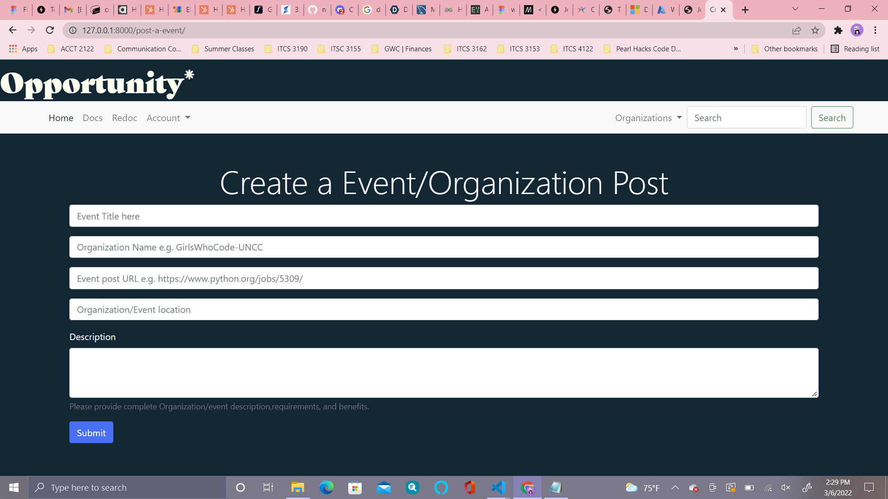Show hidden bookmarks with the overflow chevron
The height and width of the screenshot is (499, 888).
point(735,49)
